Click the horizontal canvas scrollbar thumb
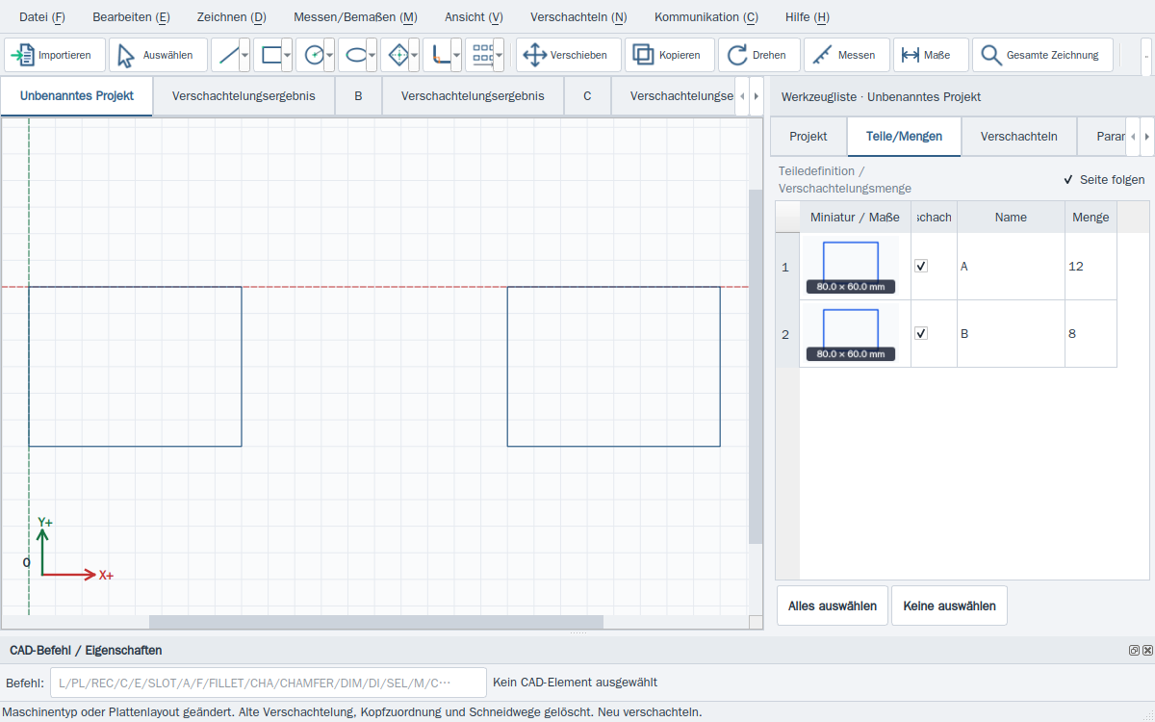Viewport: 1155px width, 722px height. click(x=376, y=622)
